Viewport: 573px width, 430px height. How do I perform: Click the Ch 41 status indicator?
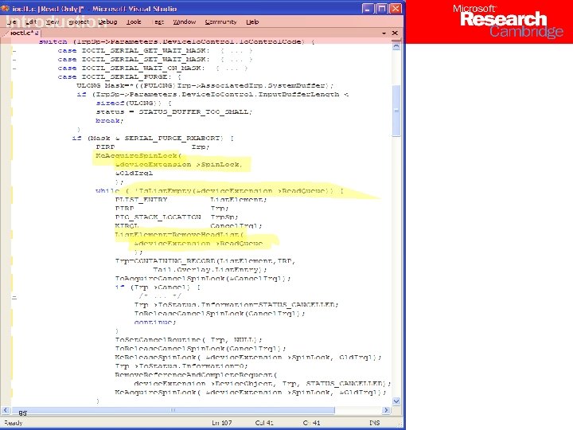pos(311,423)
